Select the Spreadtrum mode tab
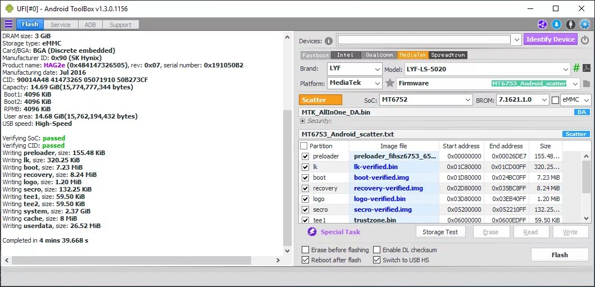Screen dimensions: 595x287 click(x=448, y=55)
